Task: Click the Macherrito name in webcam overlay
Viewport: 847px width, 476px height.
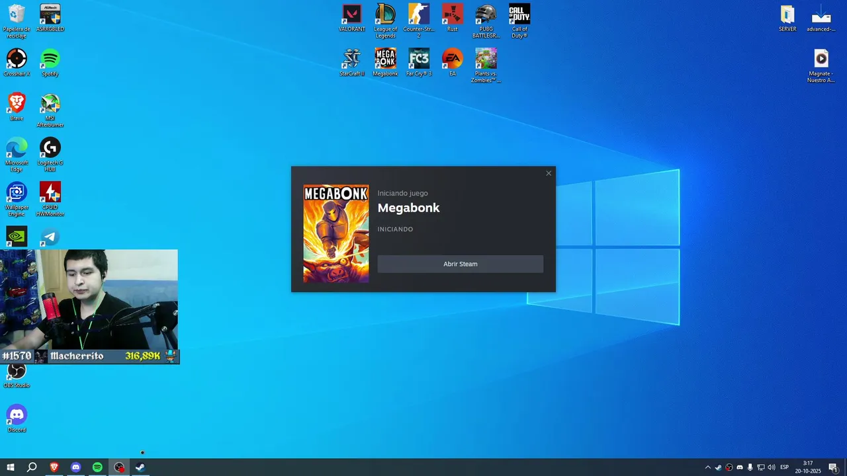Action: pos(77,356)
